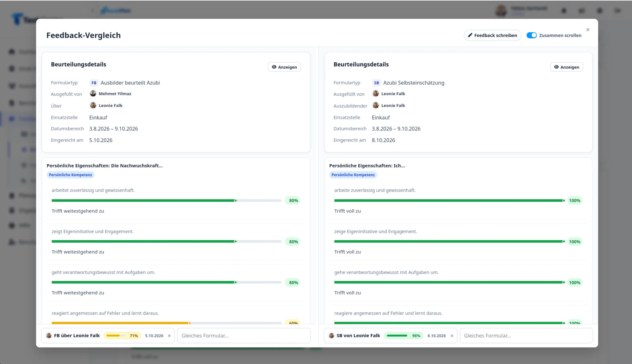632x364 pixels.
Task: Remove the FB über Leonie Falk chip
Action: 169,336
